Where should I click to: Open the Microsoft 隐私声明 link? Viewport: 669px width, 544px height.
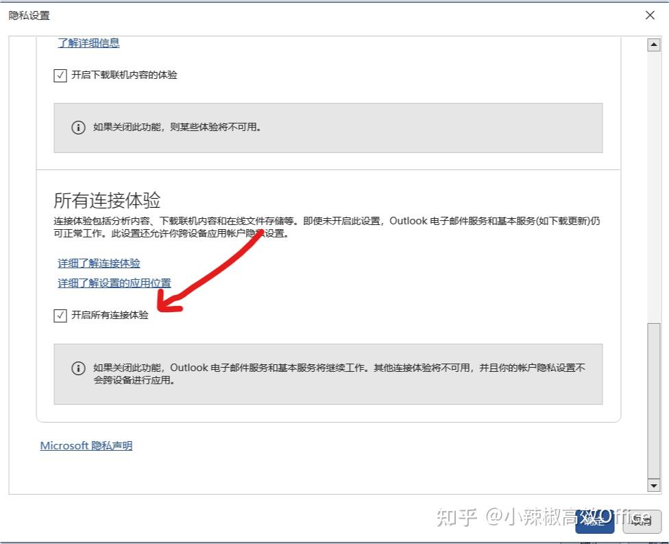click(86, 445)
